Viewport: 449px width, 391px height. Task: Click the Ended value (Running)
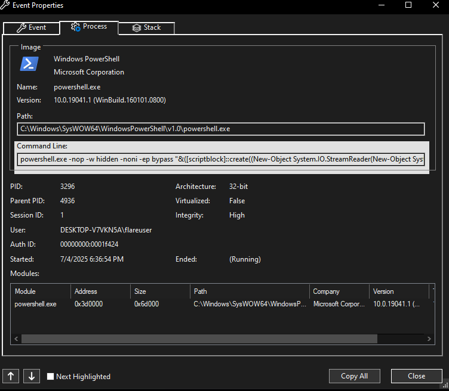click(x=245, y=259)
